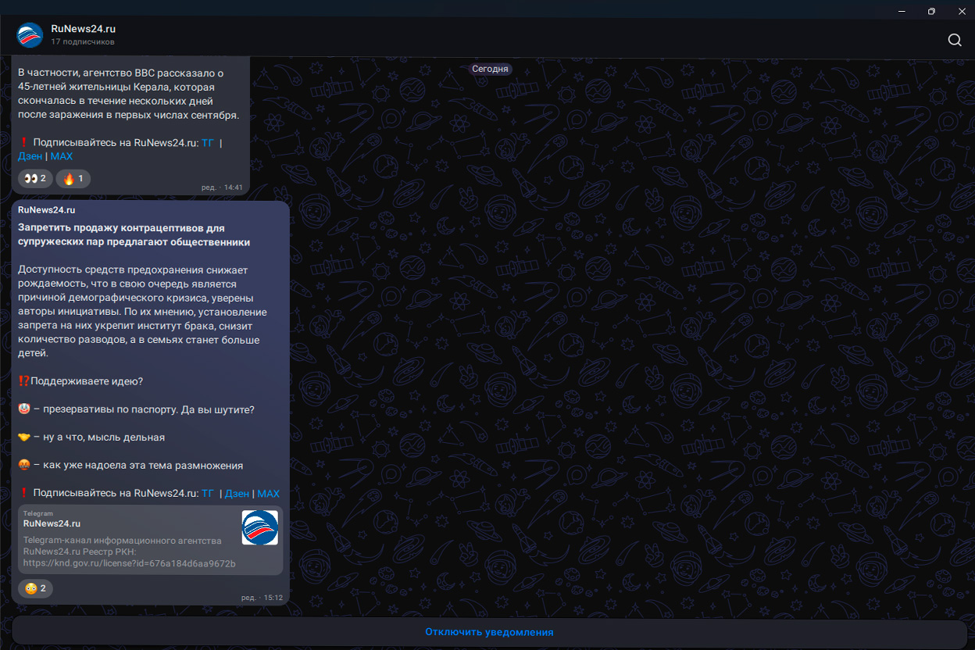975x650 pixels.
Task: Follow the Дзен link in contraceptives post
Action: [x=237, y=493]
